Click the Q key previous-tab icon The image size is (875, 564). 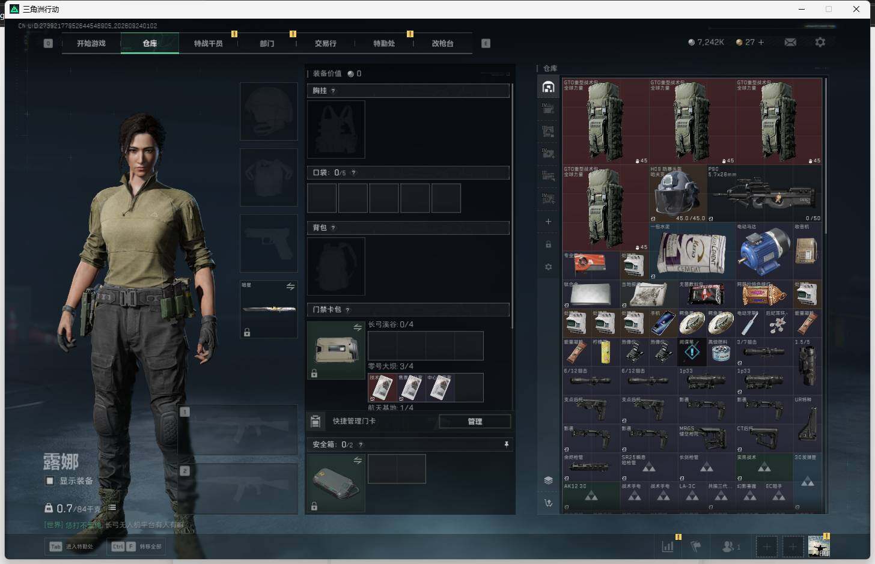pyautogui.click(x=48, y=43)
